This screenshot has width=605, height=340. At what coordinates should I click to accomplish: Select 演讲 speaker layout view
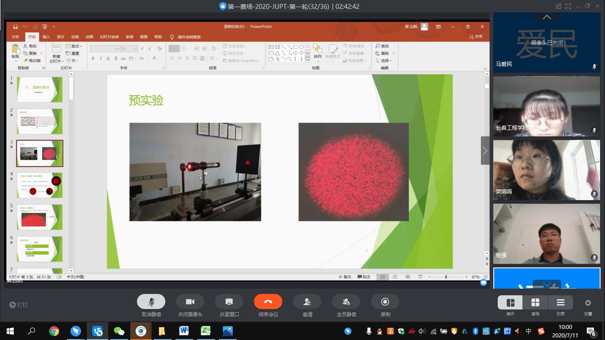point(510,303)
